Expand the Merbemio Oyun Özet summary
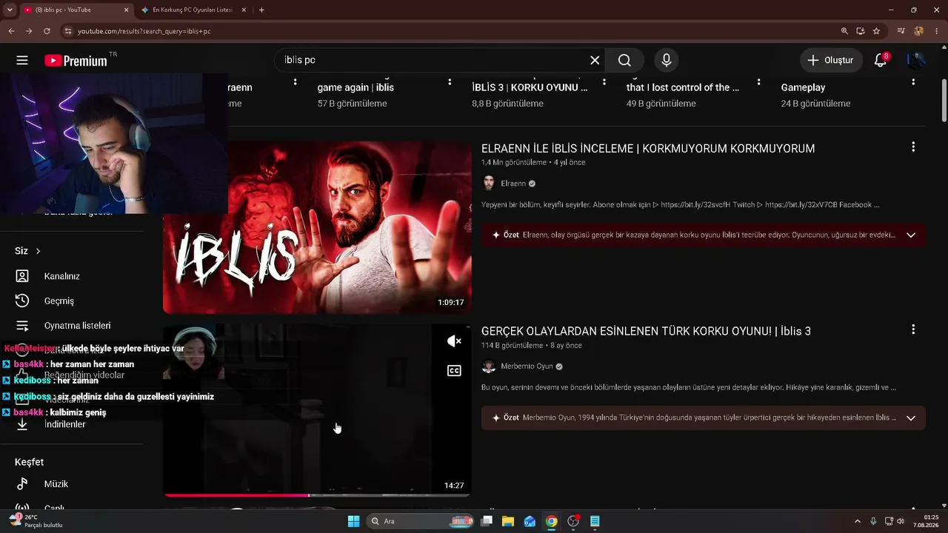 click(x=911, y=418)
